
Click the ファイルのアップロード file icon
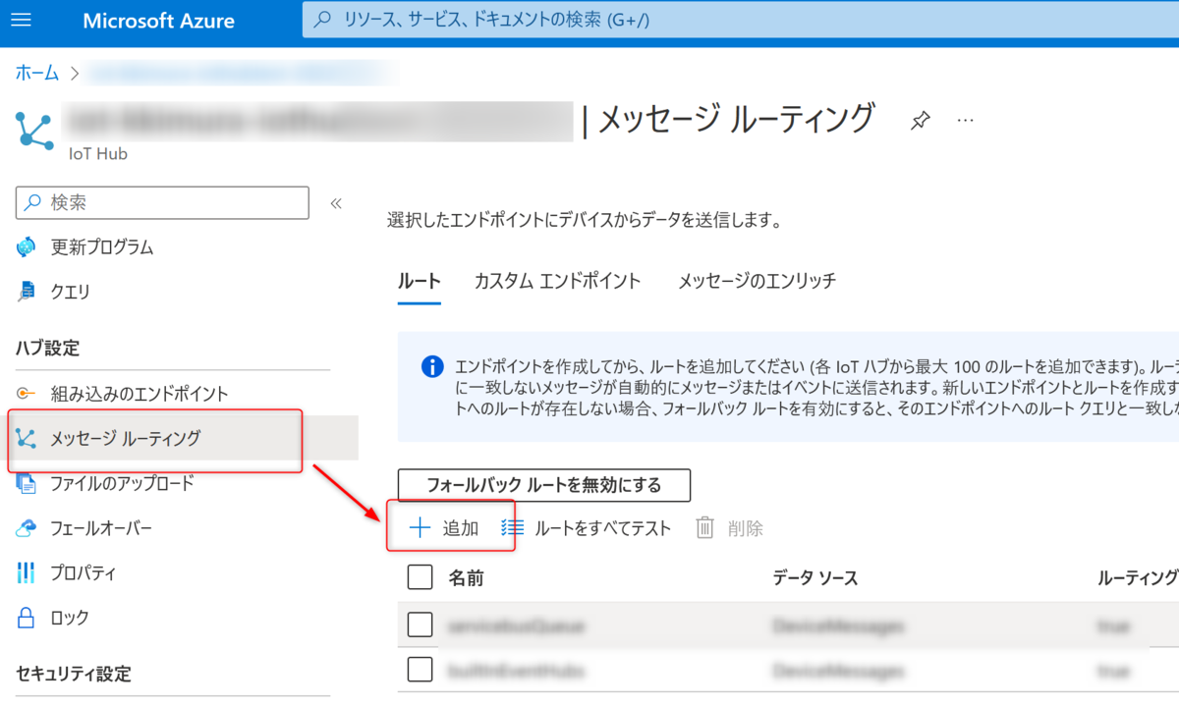coord(27,483)
